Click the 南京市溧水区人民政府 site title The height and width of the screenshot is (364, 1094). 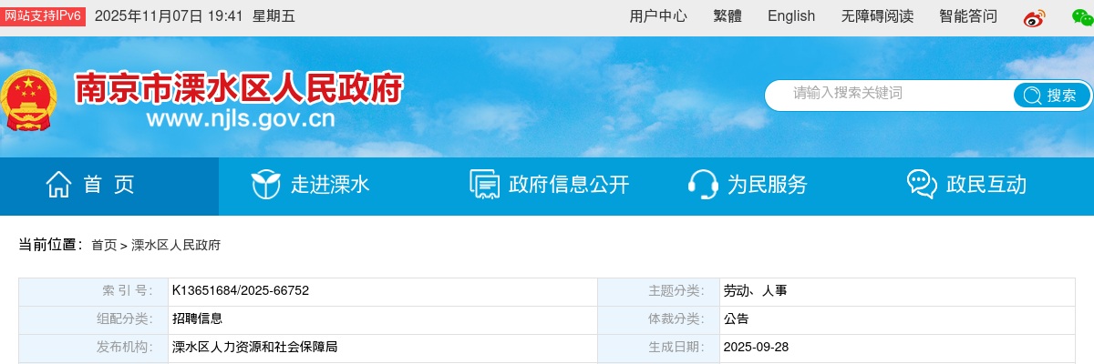pos(239,89)
